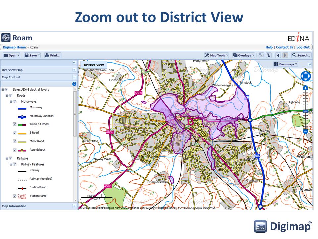Click the Log-Out link
318x239 pixels.
click(x=303, y=47)
